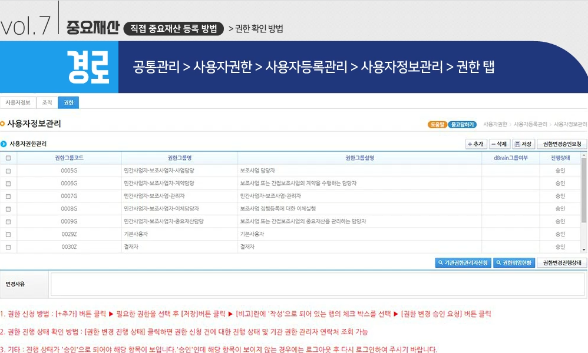Sort by 권한그룹코드 column header
The image size is (588, 353).
coord(69,158)
